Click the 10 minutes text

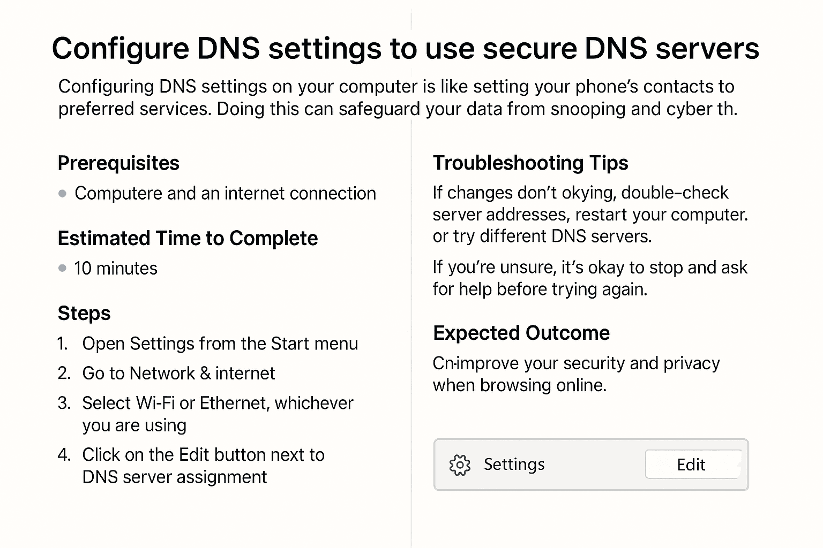[x=116, y=268]
